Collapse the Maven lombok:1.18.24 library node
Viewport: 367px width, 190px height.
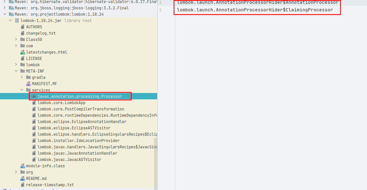(x=5, y=14)
